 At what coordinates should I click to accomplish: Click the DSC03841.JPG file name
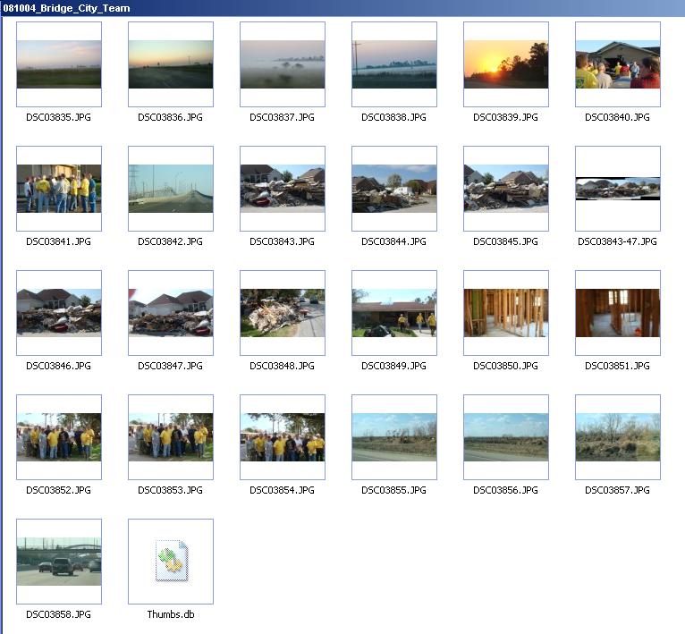[x=58, y=241]
